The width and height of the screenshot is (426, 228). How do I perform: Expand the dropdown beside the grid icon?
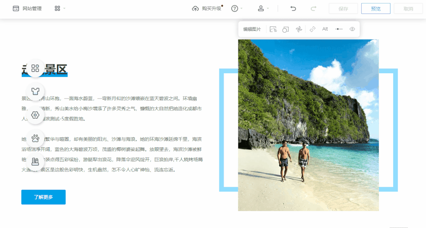coord(63,8)
